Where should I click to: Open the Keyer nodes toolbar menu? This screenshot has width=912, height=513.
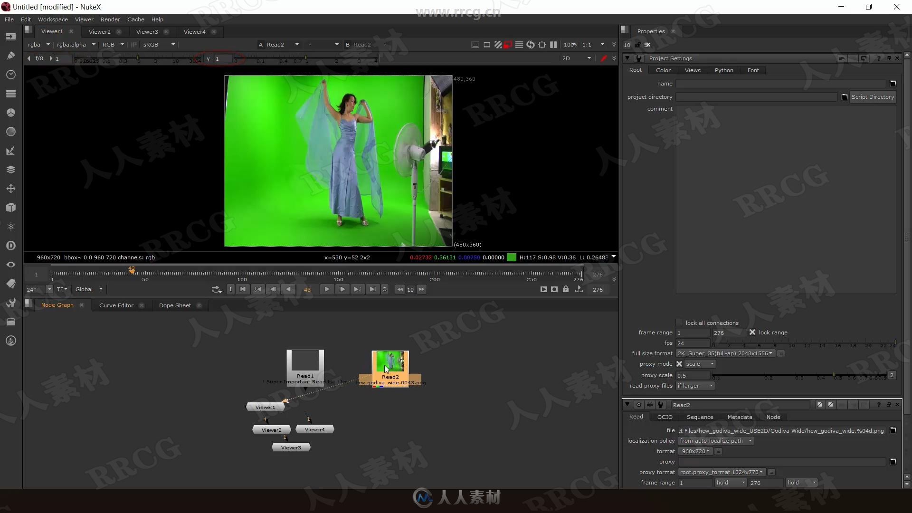coord(11,151)
